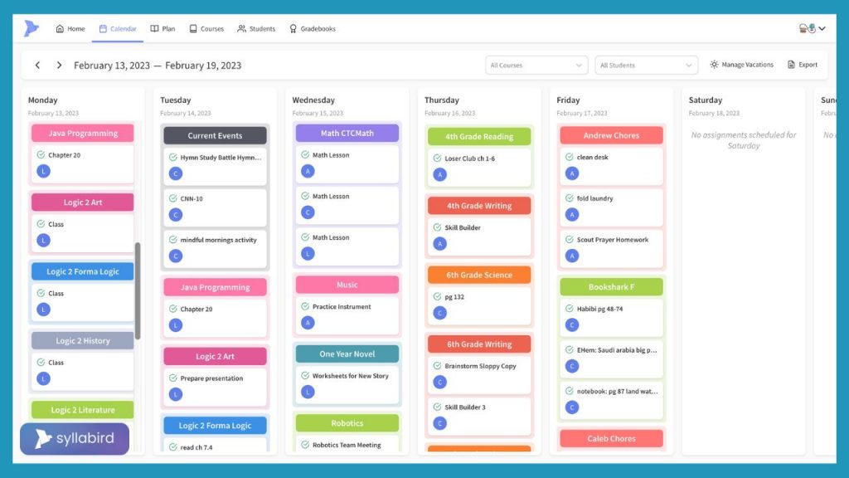
Task: Open the Plan tab
Action: (x=163, y=29)
